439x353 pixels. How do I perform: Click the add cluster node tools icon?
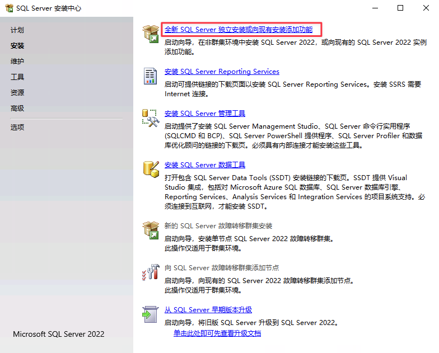pos(151,272)
